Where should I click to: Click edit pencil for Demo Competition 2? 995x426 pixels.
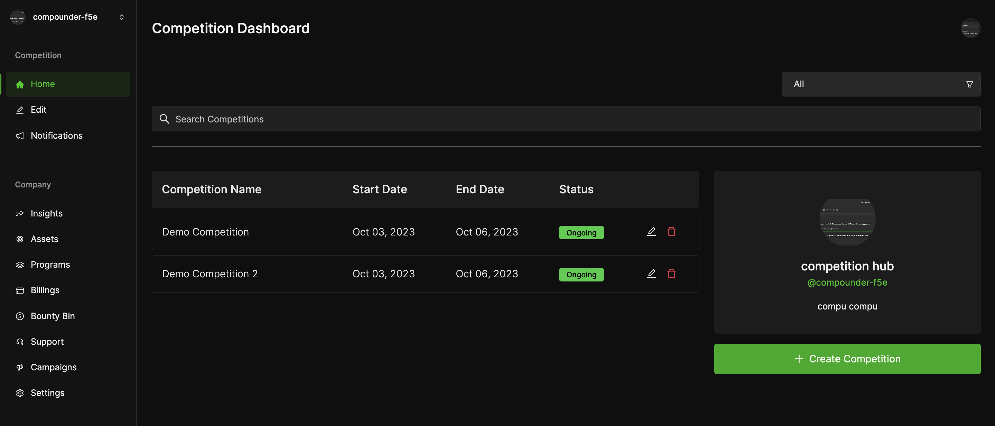(651, 274)
